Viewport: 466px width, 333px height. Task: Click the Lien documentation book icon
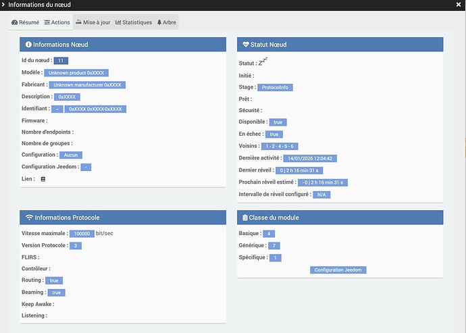[x=43, y=179]
